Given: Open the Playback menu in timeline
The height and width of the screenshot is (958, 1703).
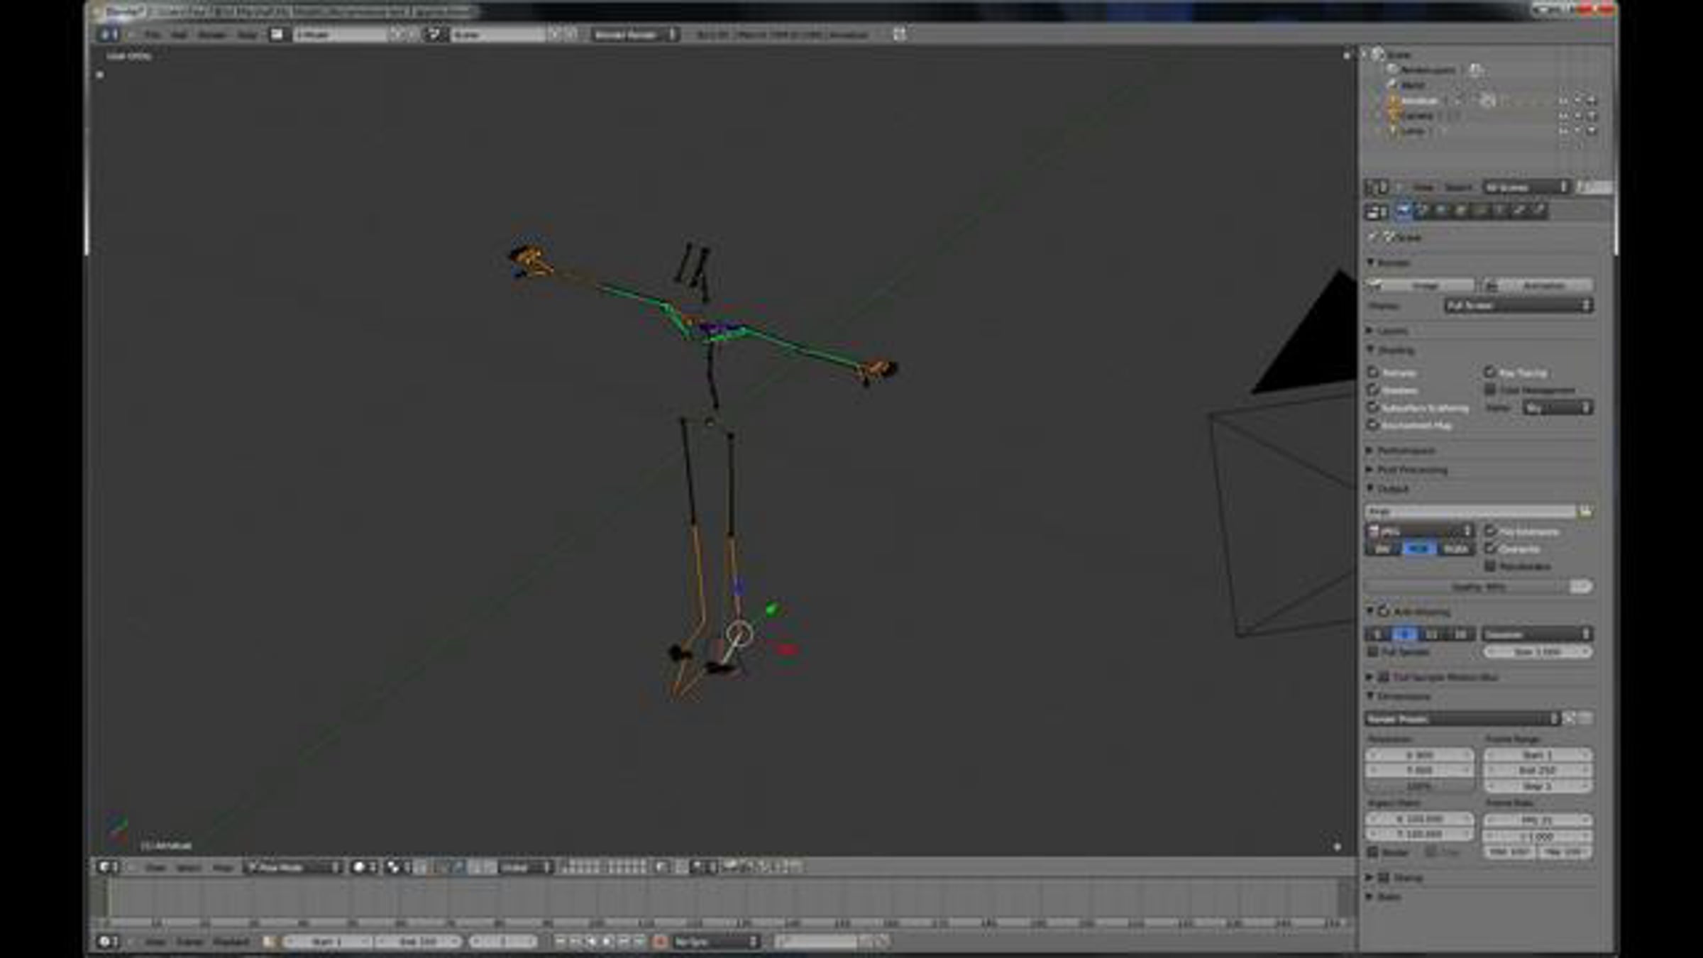Looking at the screenshot, I should tap(231, 942).
